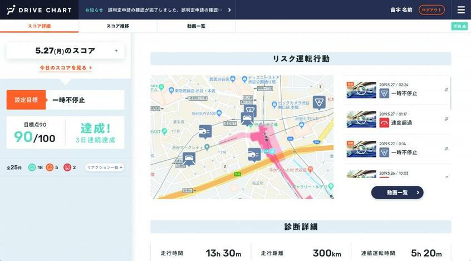Select the front-view car marker at map center
The width and height of the screenshot is (471, 261).
click(x=247, y=119)
